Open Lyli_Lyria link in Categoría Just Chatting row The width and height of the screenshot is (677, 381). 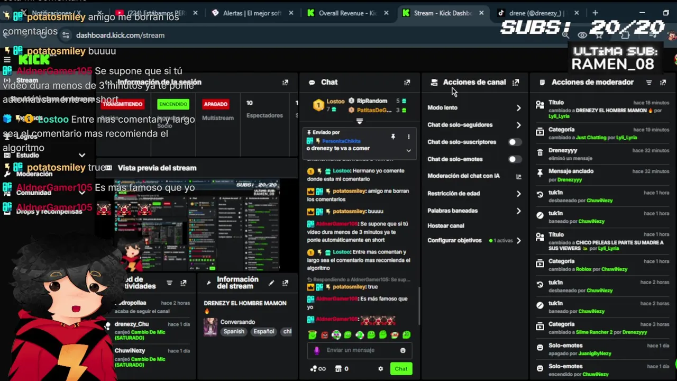tap(627, 138)
